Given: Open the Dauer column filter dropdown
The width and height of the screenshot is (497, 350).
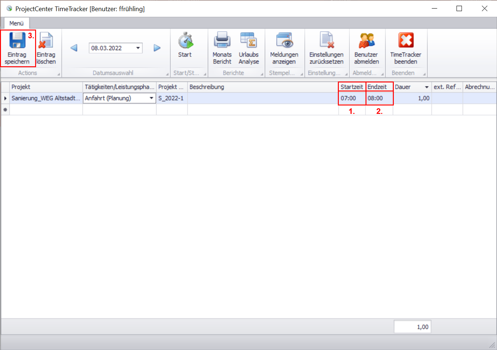Looking at the screenshot, I should pos(426,87).
